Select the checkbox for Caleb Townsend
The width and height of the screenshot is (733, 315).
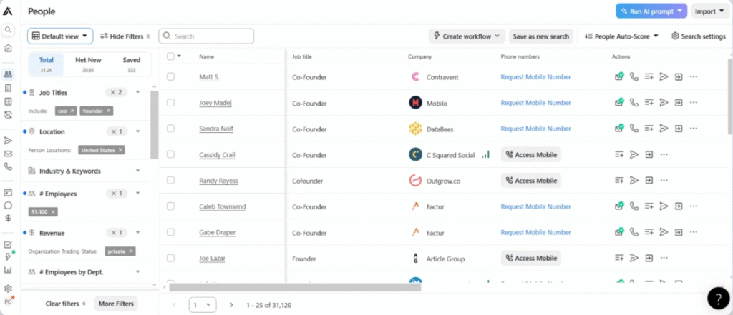pyautogui.click(x=170, y=206)
